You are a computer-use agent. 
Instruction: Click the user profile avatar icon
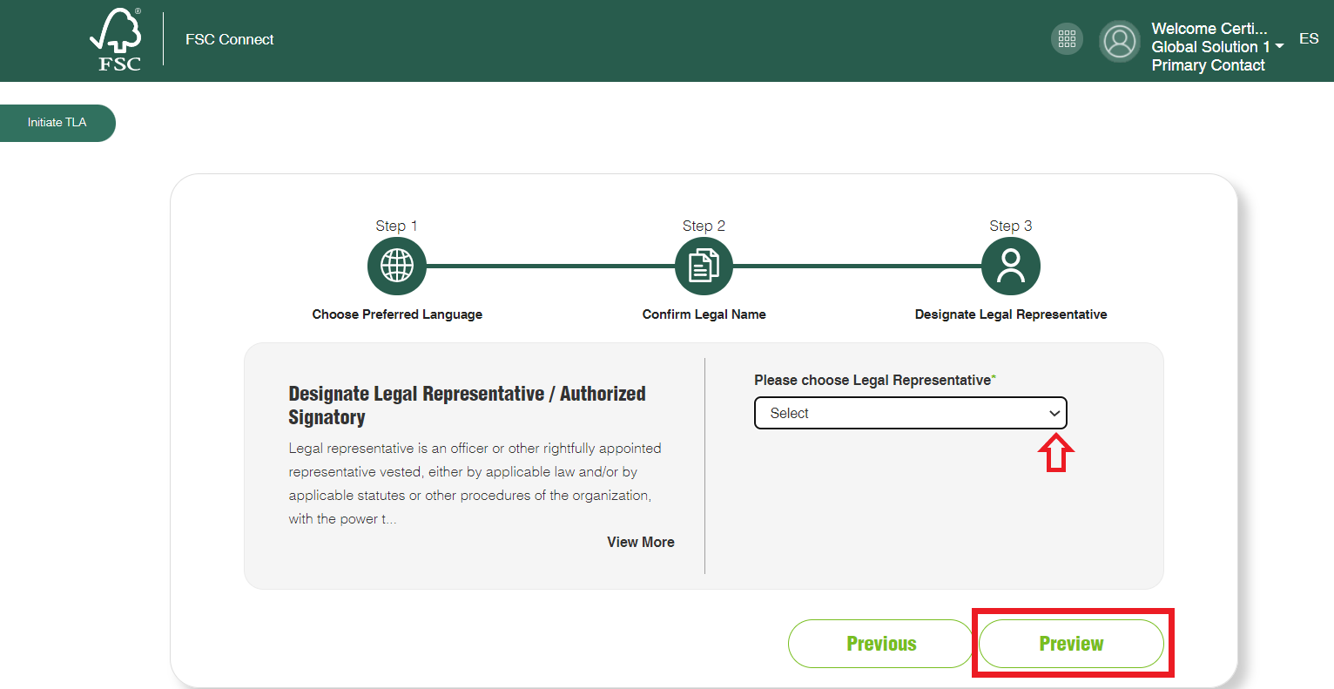tap(1119, 41)
